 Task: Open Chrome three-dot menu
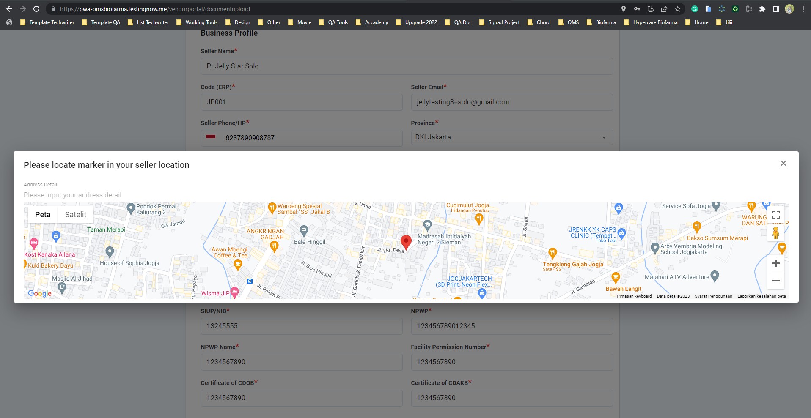pyautogui.click(x=803, y=9)
